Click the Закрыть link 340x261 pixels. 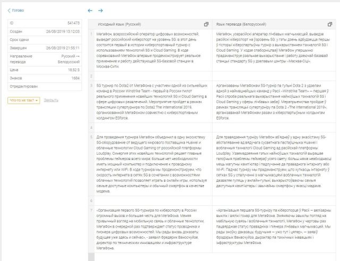(x=51, y=100)
